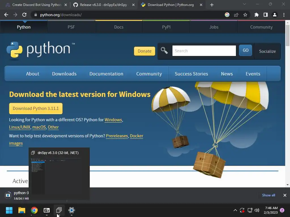Open 7-Zip from the taskbar

tap(47, 210)
